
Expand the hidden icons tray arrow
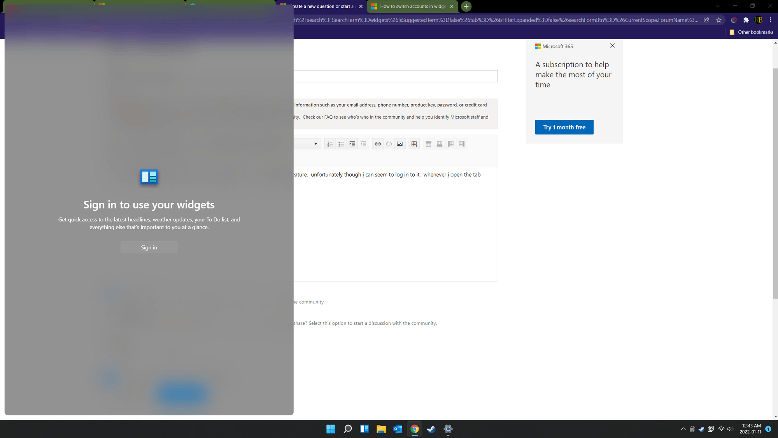[683, 429]
